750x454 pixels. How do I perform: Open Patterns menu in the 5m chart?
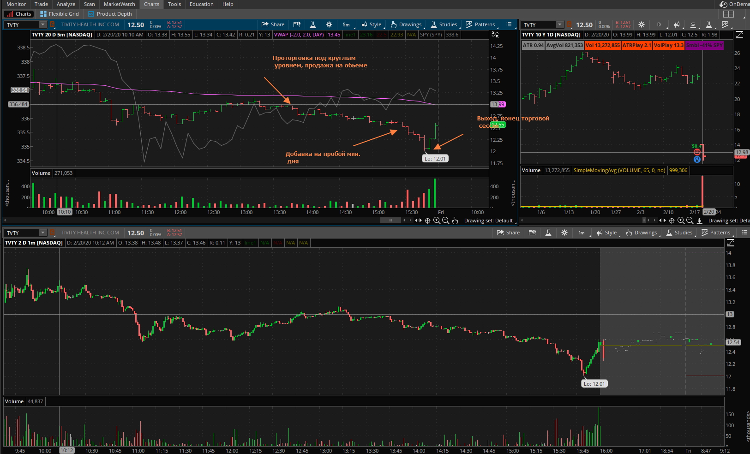480,25
